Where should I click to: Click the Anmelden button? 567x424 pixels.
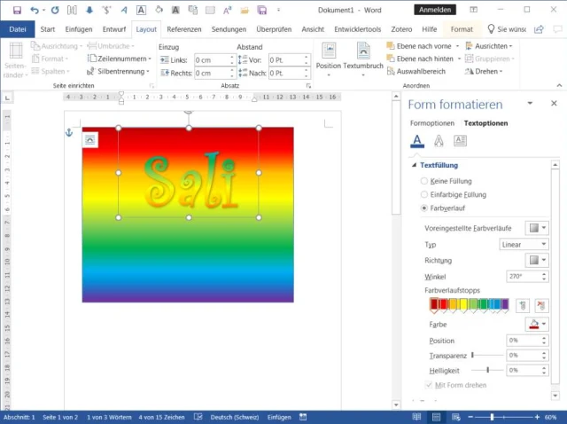pyautogui.click(x=433, y=10)
